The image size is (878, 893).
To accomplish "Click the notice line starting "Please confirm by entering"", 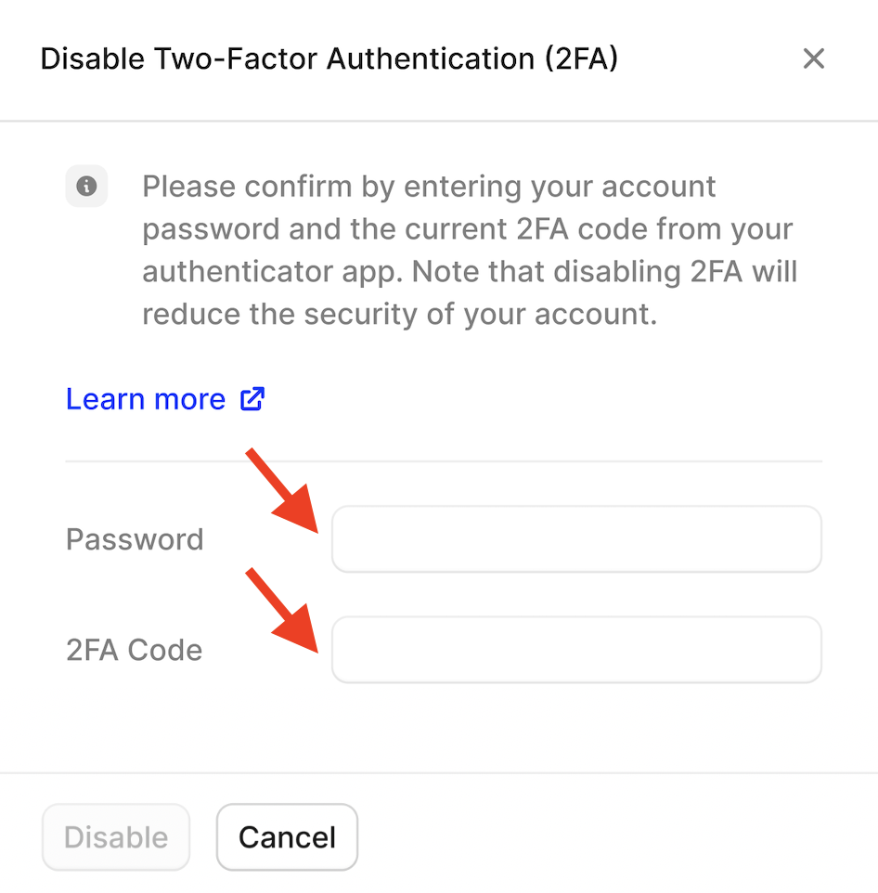I will click(x=429, y=187).
